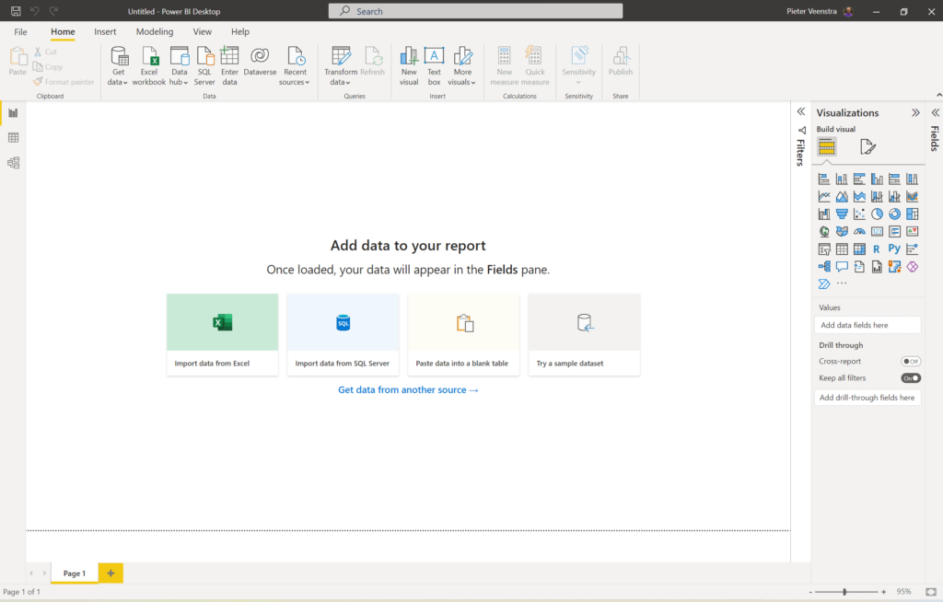Add a New visual from ribbon

[x=409, y=66]
